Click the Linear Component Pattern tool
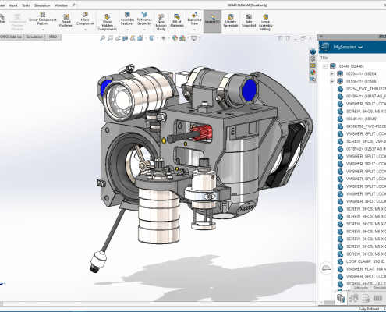 [x=43, y=19]
